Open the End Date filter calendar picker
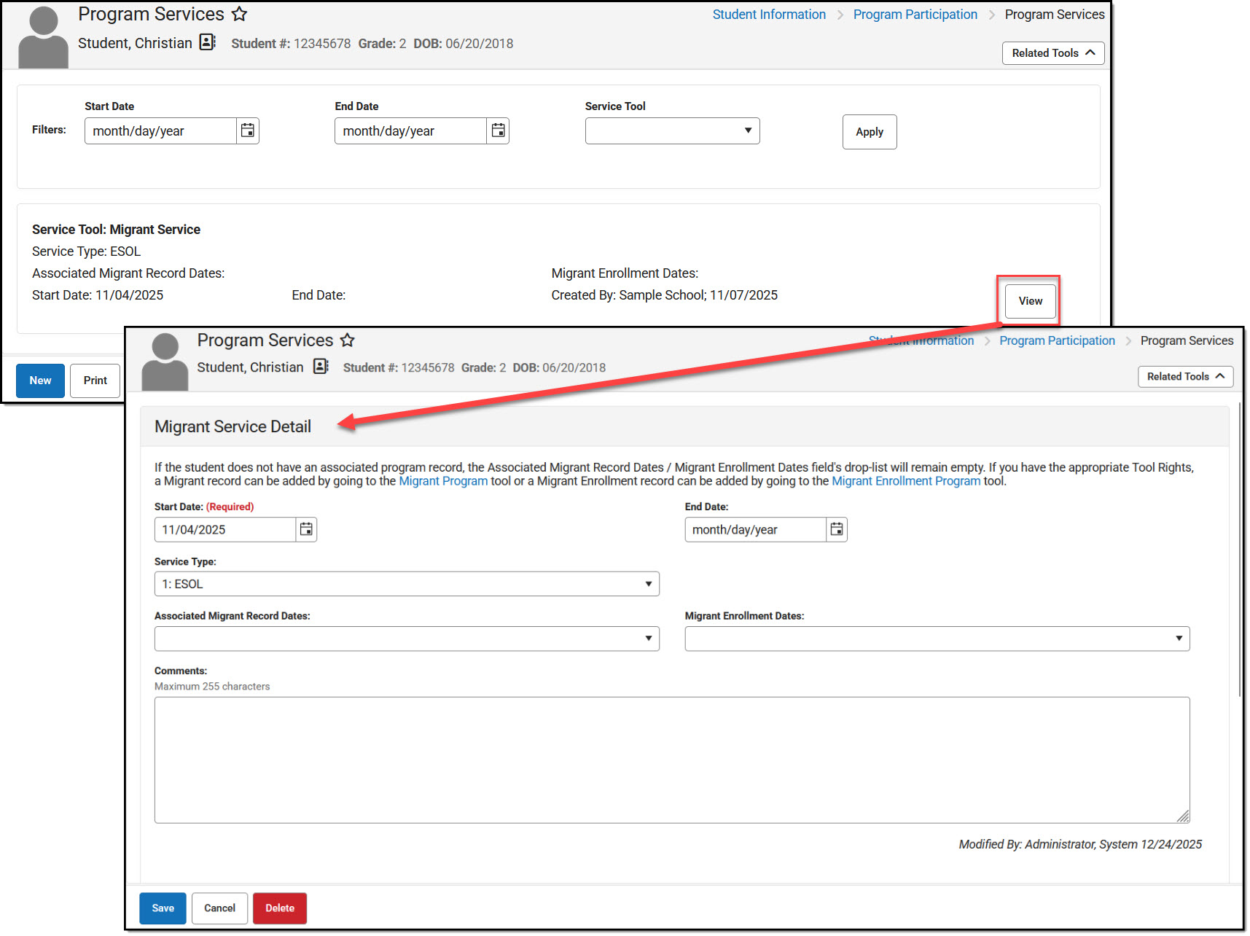Viewport: 1250px width, 936px height. (x=498, y=130)
